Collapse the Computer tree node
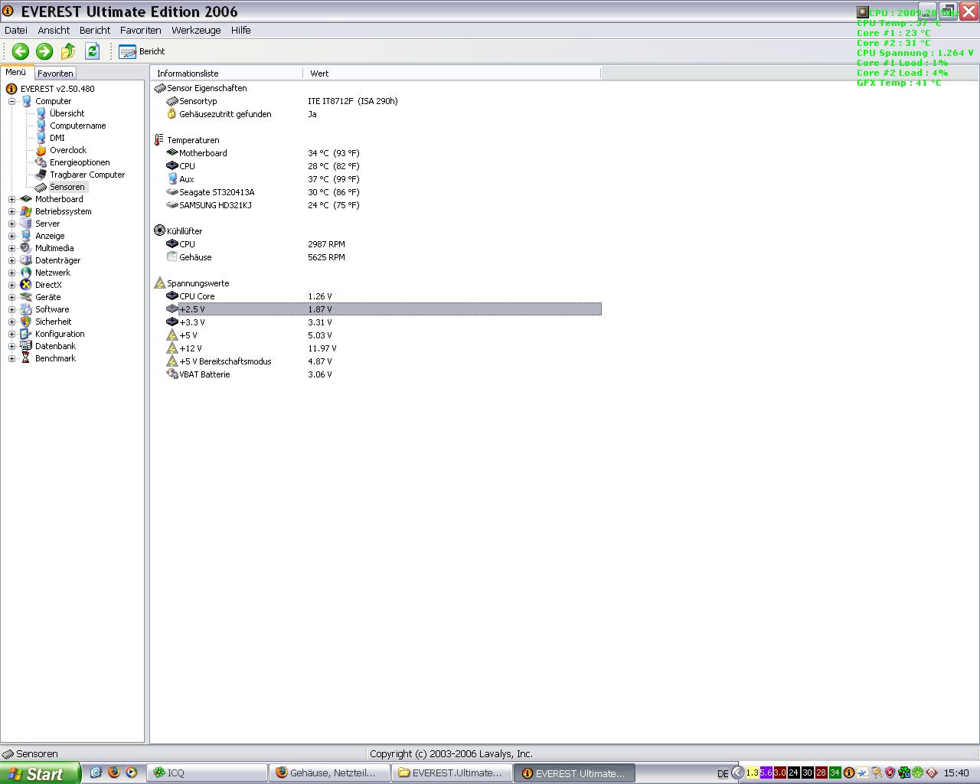Screen dimensions: 980x784 (12, 101)
